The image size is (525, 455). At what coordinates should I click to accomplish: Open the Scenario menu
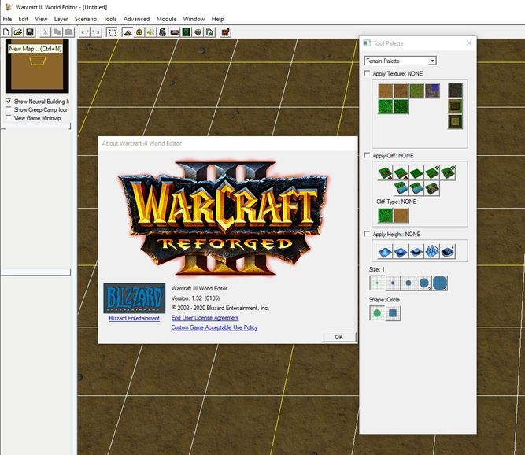coord(86,19)
